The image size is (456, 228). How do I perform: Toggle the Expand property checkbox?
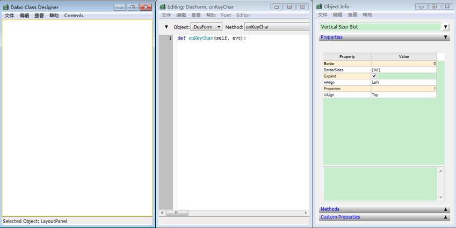pos(374,76)
